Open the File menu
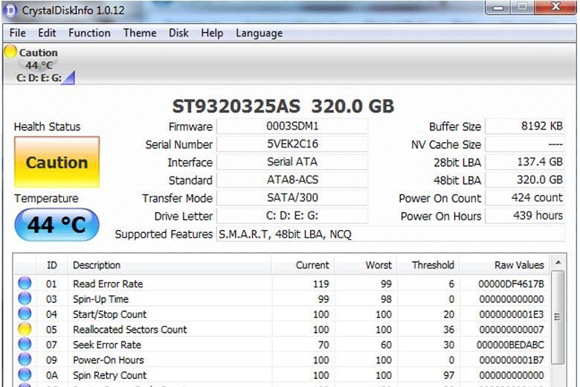The image size is (580, 387). tap(17, 33)
